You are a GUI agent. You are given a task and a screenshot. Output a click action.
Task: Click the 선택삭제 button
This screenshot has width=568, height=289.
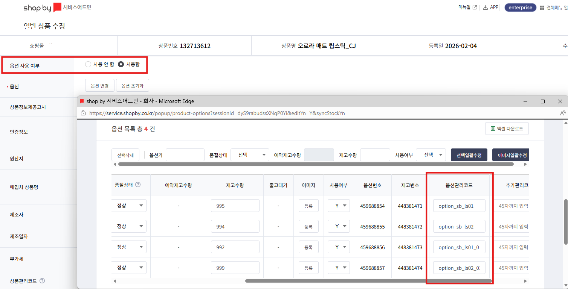pos(125,155)
